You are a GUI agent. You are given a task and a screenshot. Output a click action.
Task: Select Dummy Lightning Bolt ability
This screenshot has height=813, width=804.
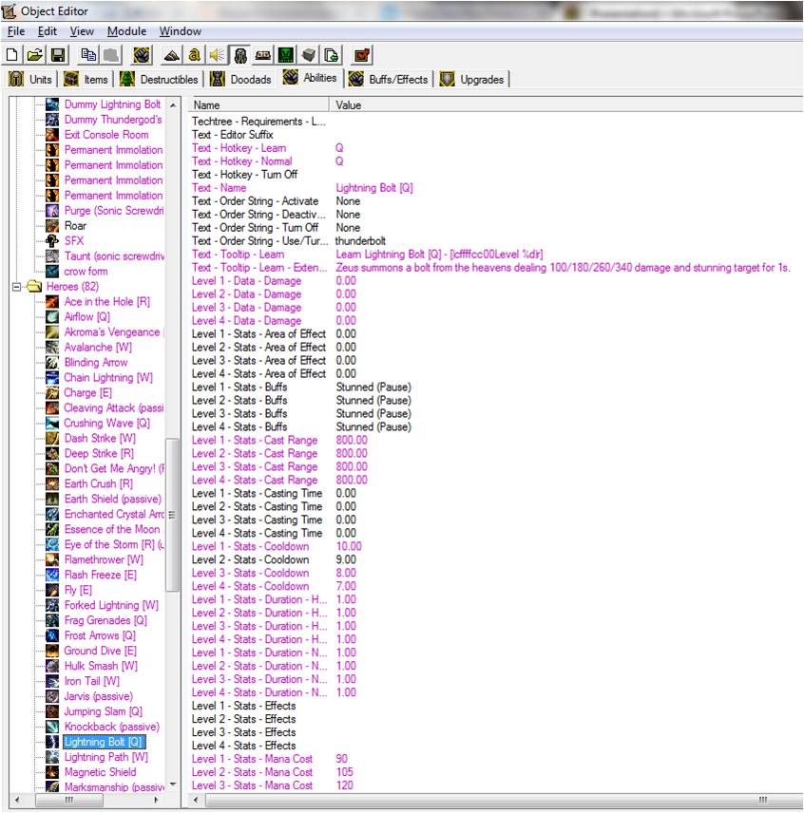coord(112,104)
